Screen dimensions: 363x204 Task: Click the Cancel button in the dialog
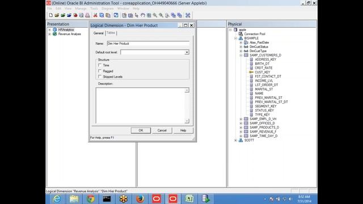coord(162,130)
